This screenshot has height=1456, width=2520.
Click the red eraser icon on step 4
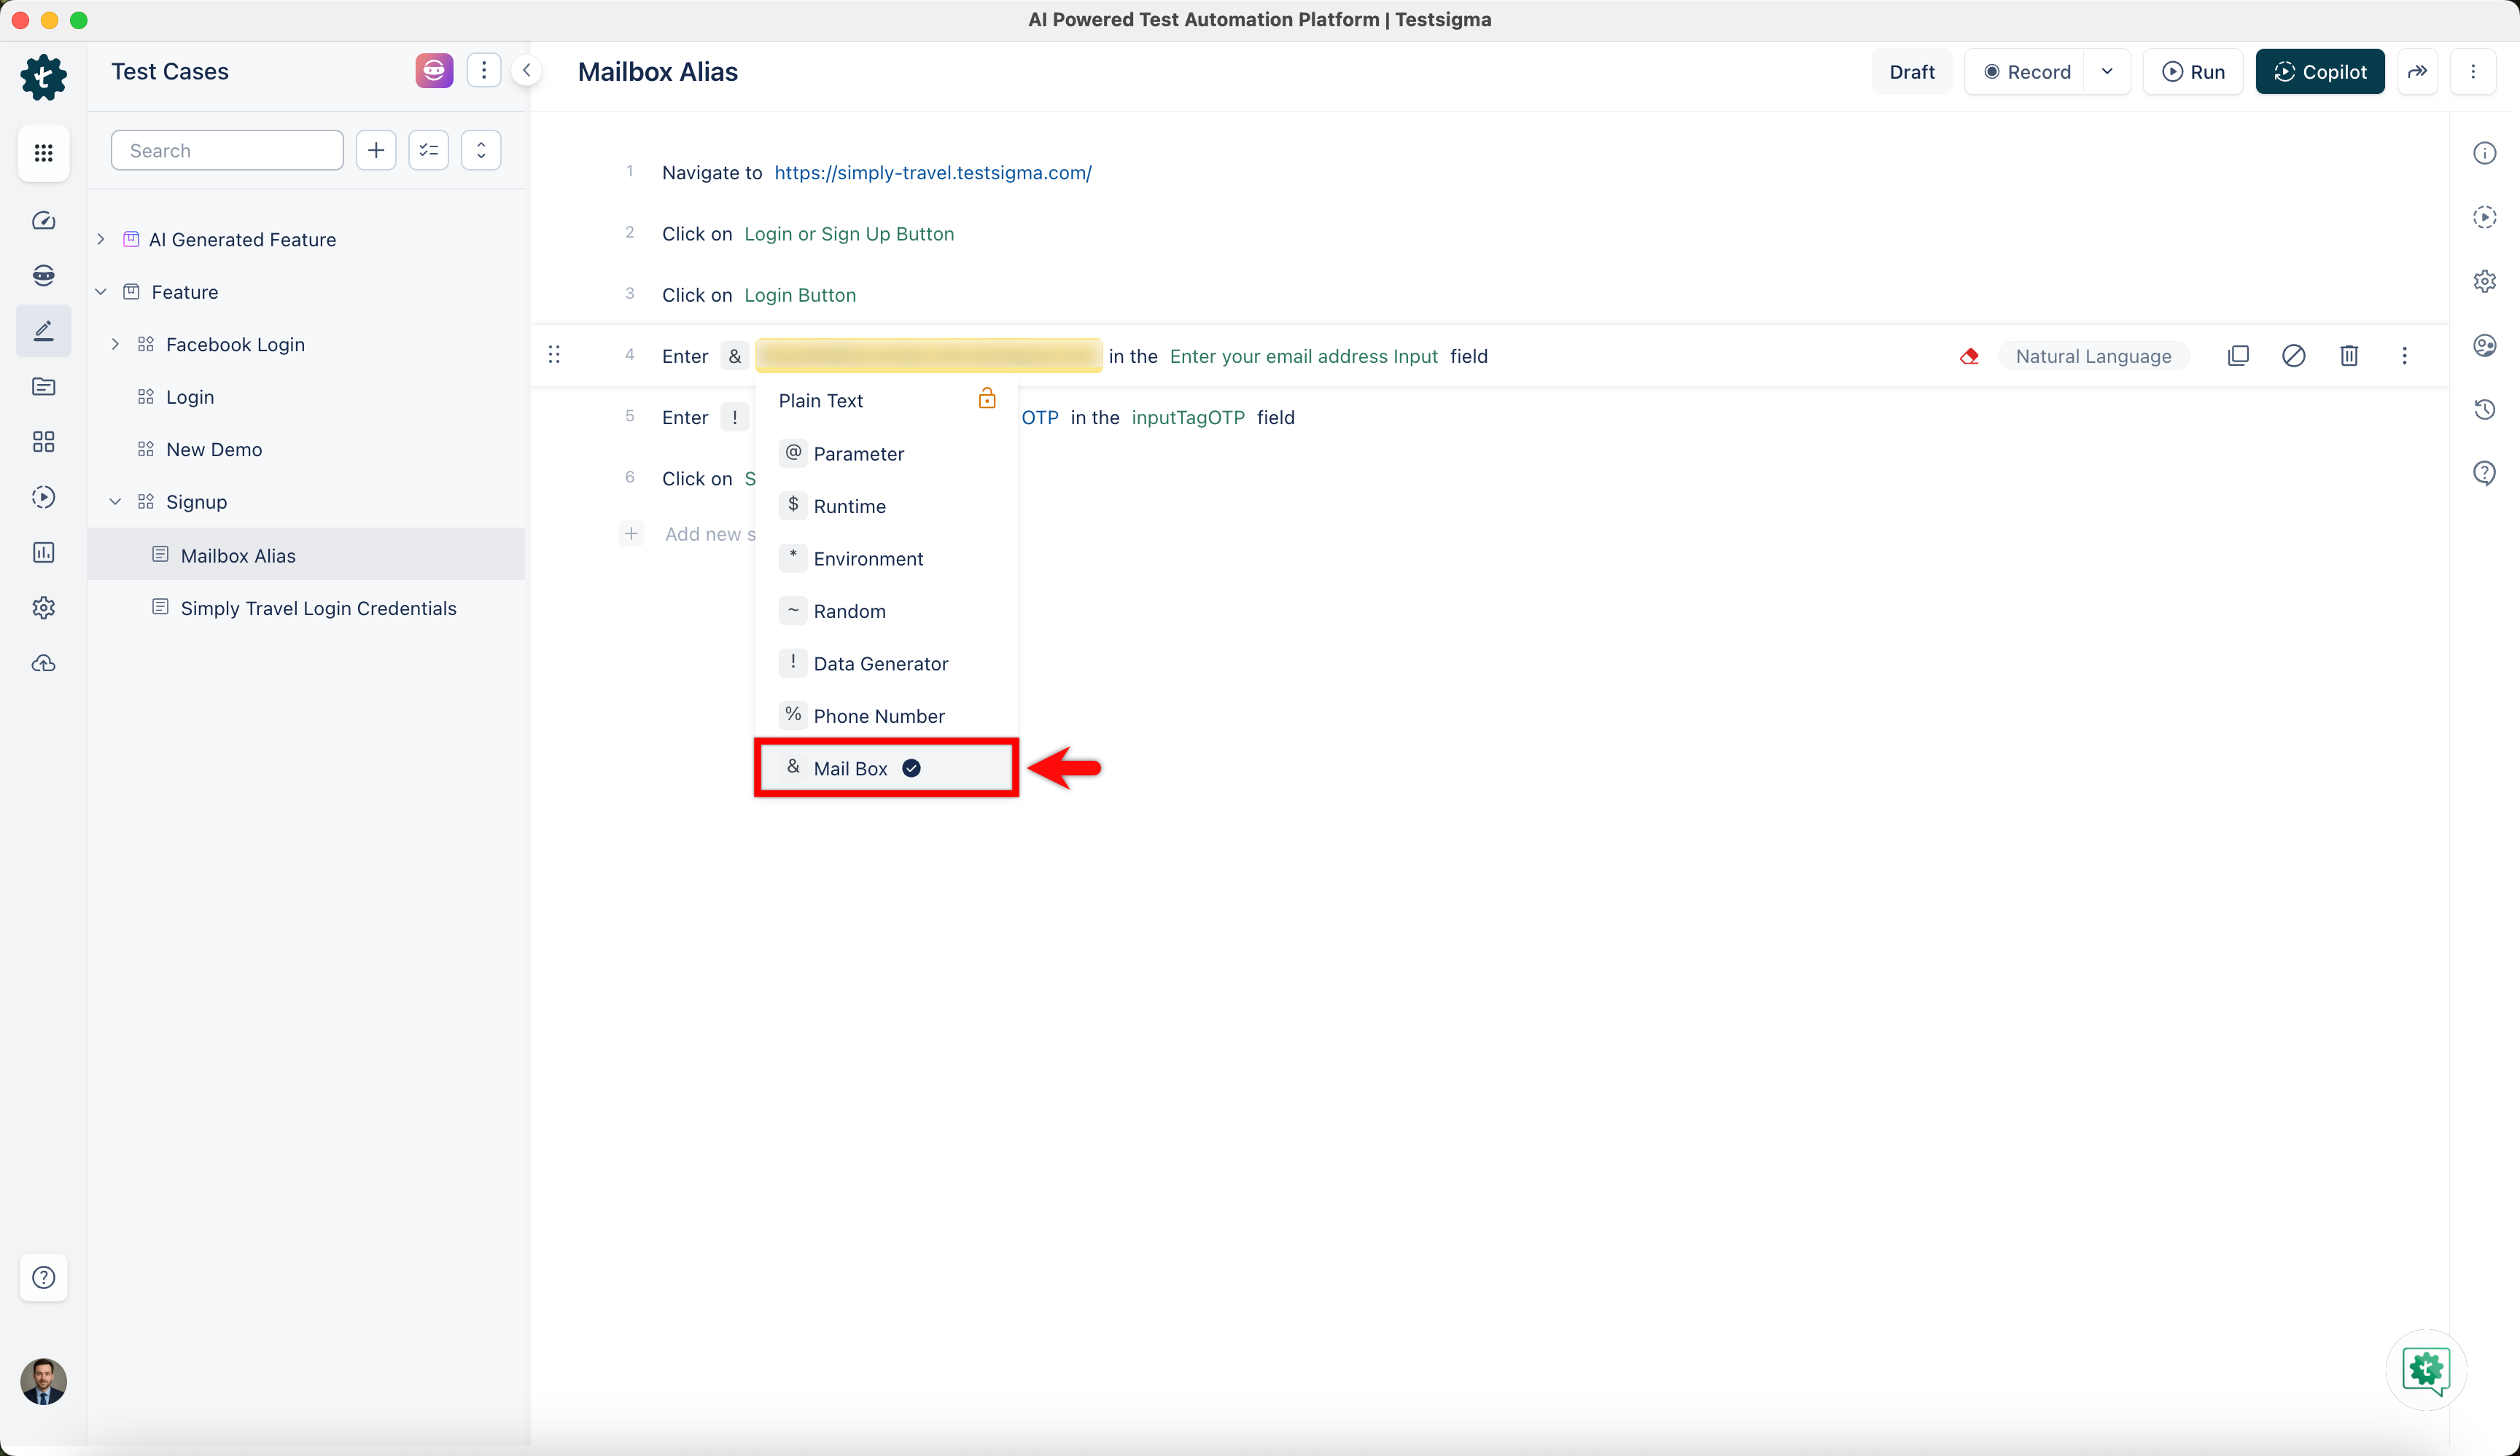click(1969, 356)
